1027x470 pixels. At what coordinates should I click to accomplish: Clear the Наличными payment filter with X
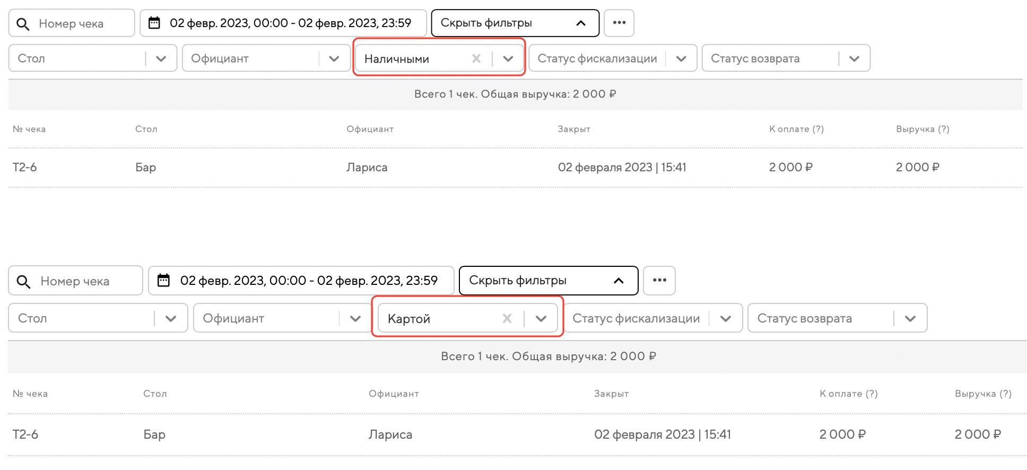476,58
